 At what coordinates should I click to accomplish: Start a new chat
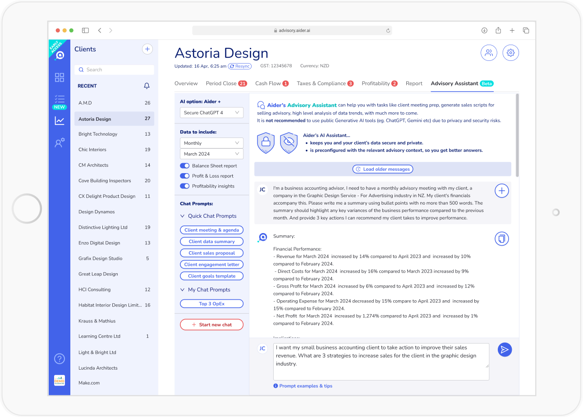point(211,324)
